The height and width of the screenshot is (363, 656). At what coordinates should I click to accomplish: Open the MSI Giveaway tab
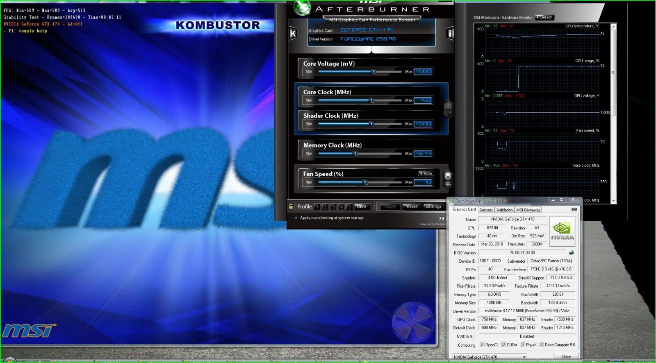[528, 210]
